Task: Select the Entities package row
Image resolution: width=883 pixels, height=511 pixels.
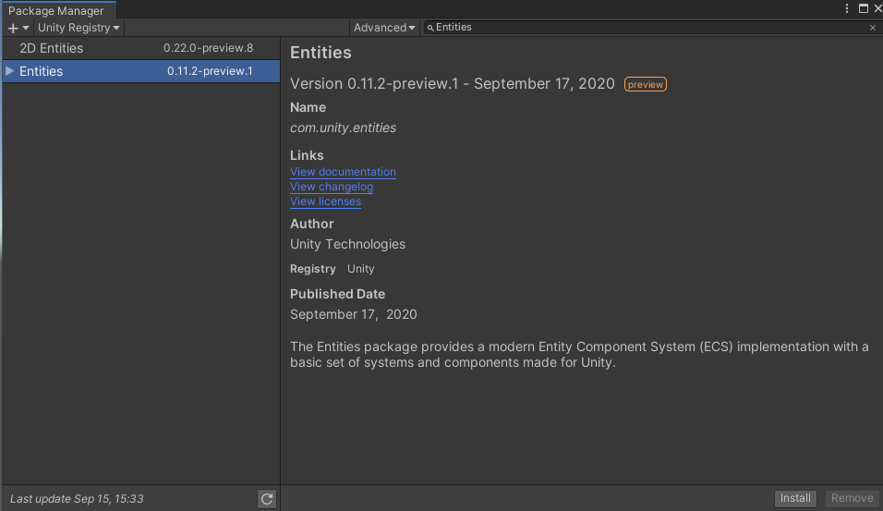Action: 140,71
